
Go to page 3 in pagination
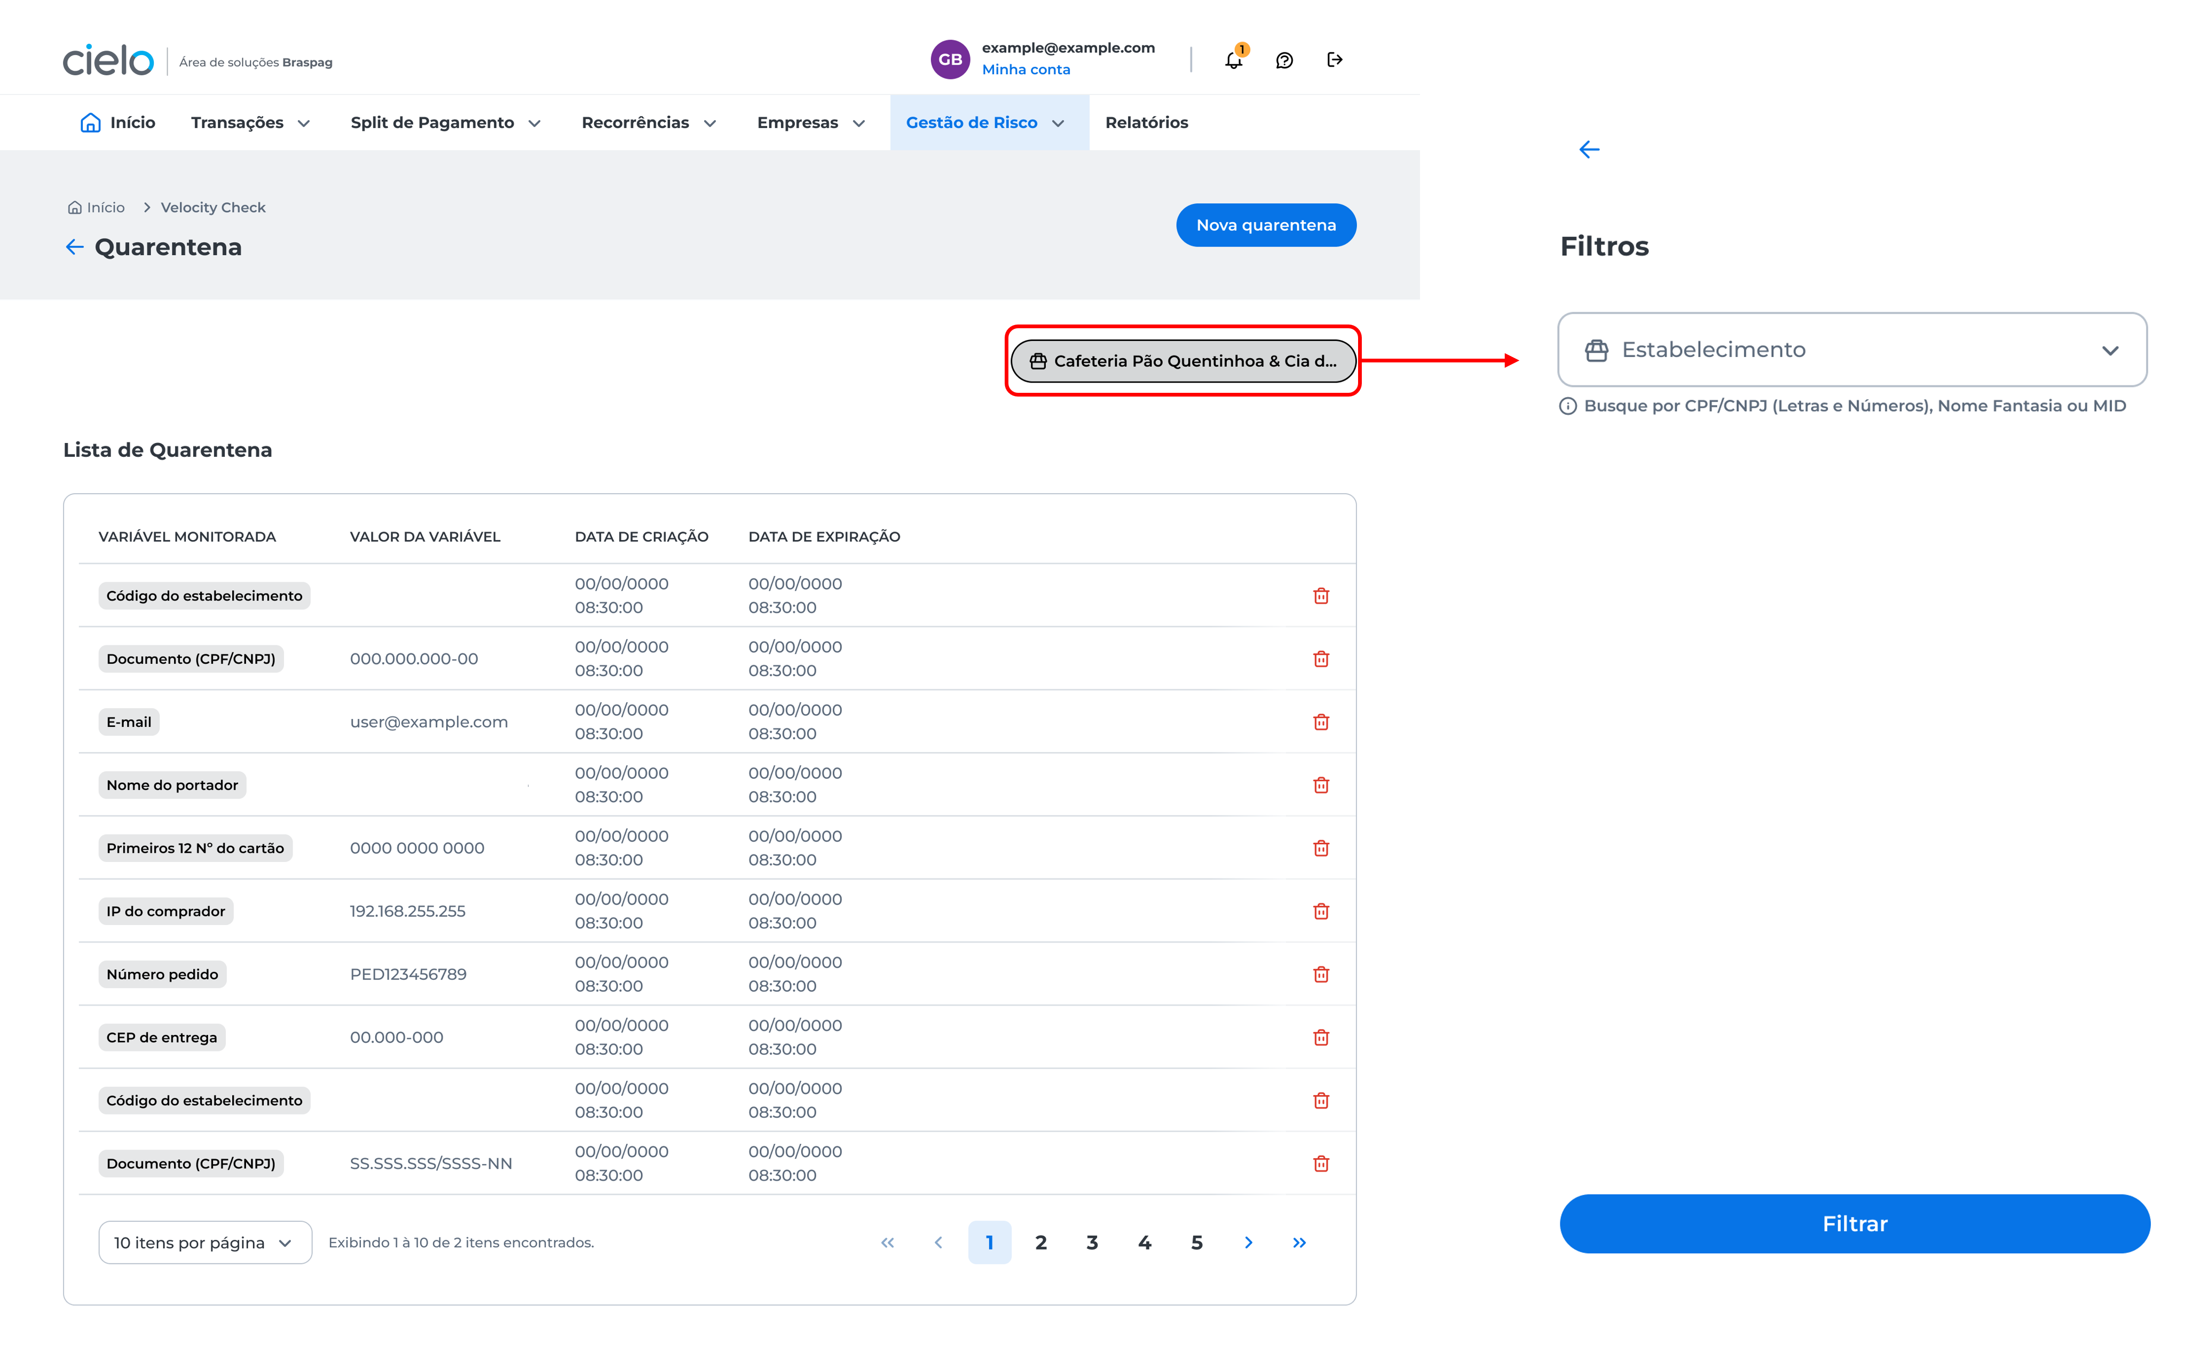(x=1092, y=1243)
